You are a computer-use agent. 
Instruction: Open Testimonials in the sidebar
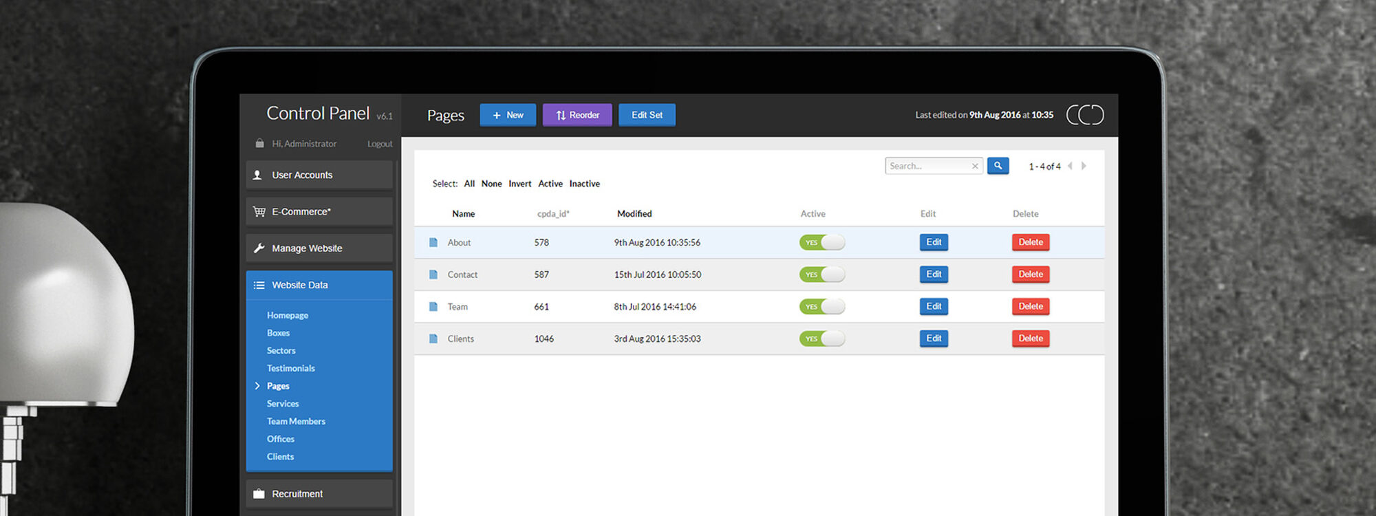[x=291, y=369]
